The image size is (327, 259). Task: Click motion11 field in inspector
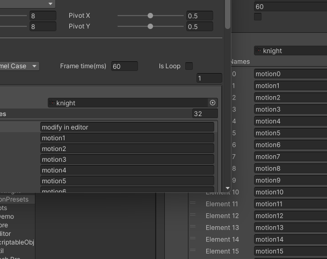click(x=290, y=204)
